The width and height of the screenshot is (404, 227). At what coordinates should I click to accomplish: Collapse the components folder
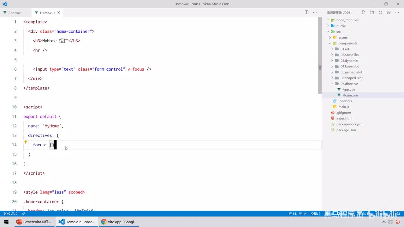[348, 43]
